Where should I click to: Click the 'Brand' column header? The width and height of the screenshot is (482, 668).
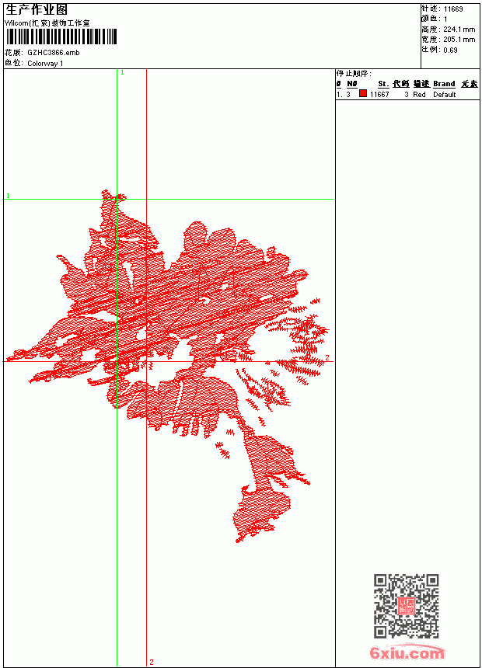point(444,84)
